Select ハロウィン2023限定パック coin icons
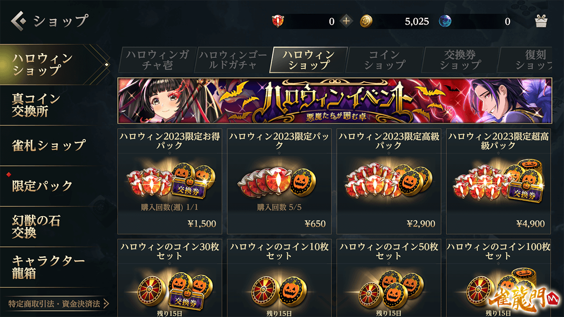 [279, 181]
